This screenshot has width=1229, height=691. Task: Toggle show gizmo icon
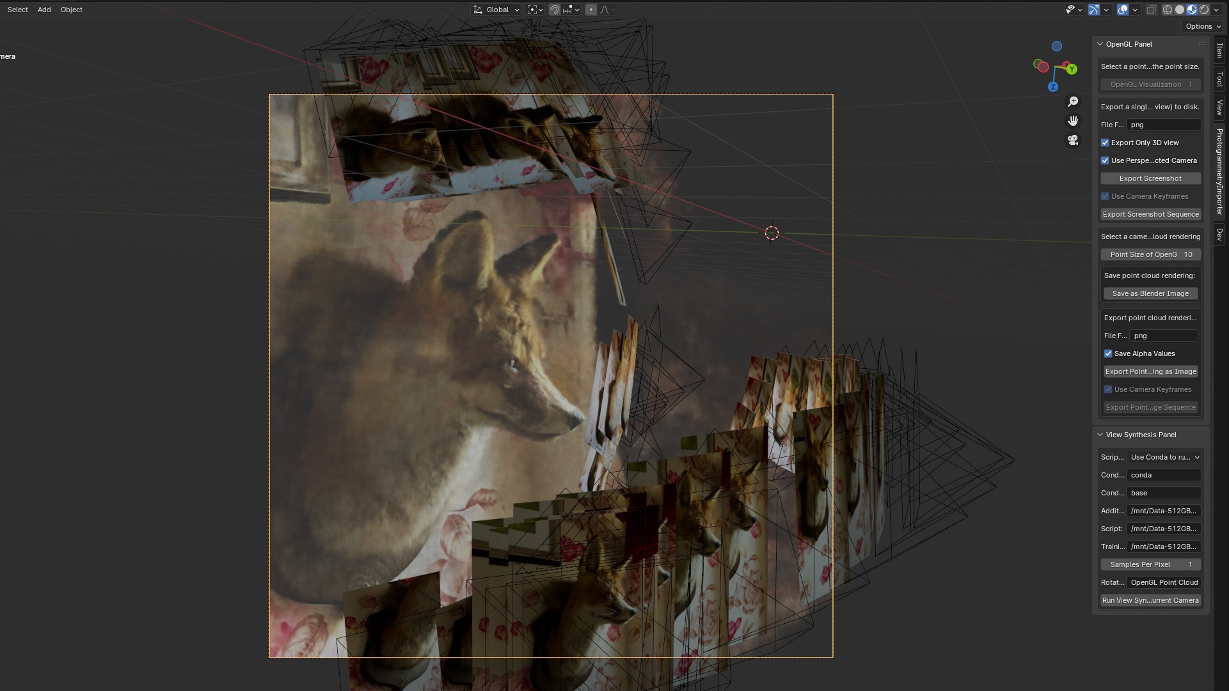(x=1094, y=10)
